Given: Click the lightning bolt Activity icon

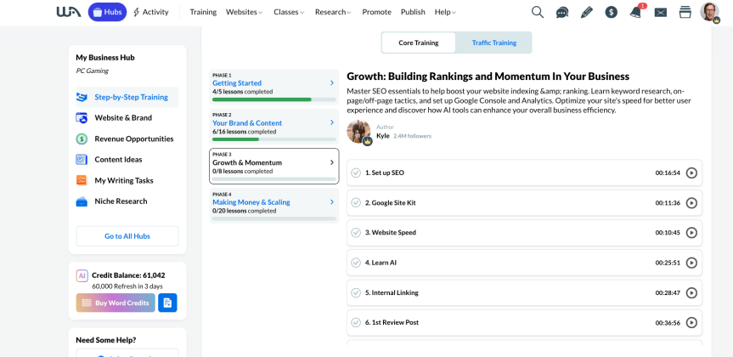Looking at the screenshot, I should click(136, 12).
